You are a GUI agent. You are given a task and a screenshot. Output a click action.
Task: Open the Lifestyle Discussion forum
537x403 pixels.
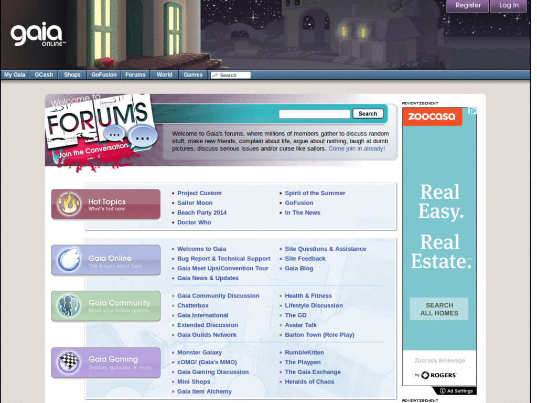314,306
